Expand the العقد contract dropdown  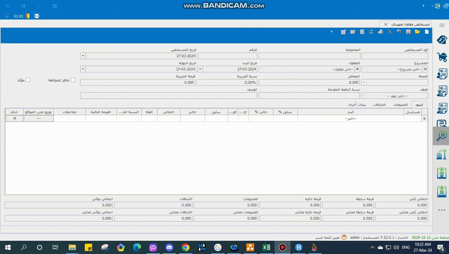364,96
